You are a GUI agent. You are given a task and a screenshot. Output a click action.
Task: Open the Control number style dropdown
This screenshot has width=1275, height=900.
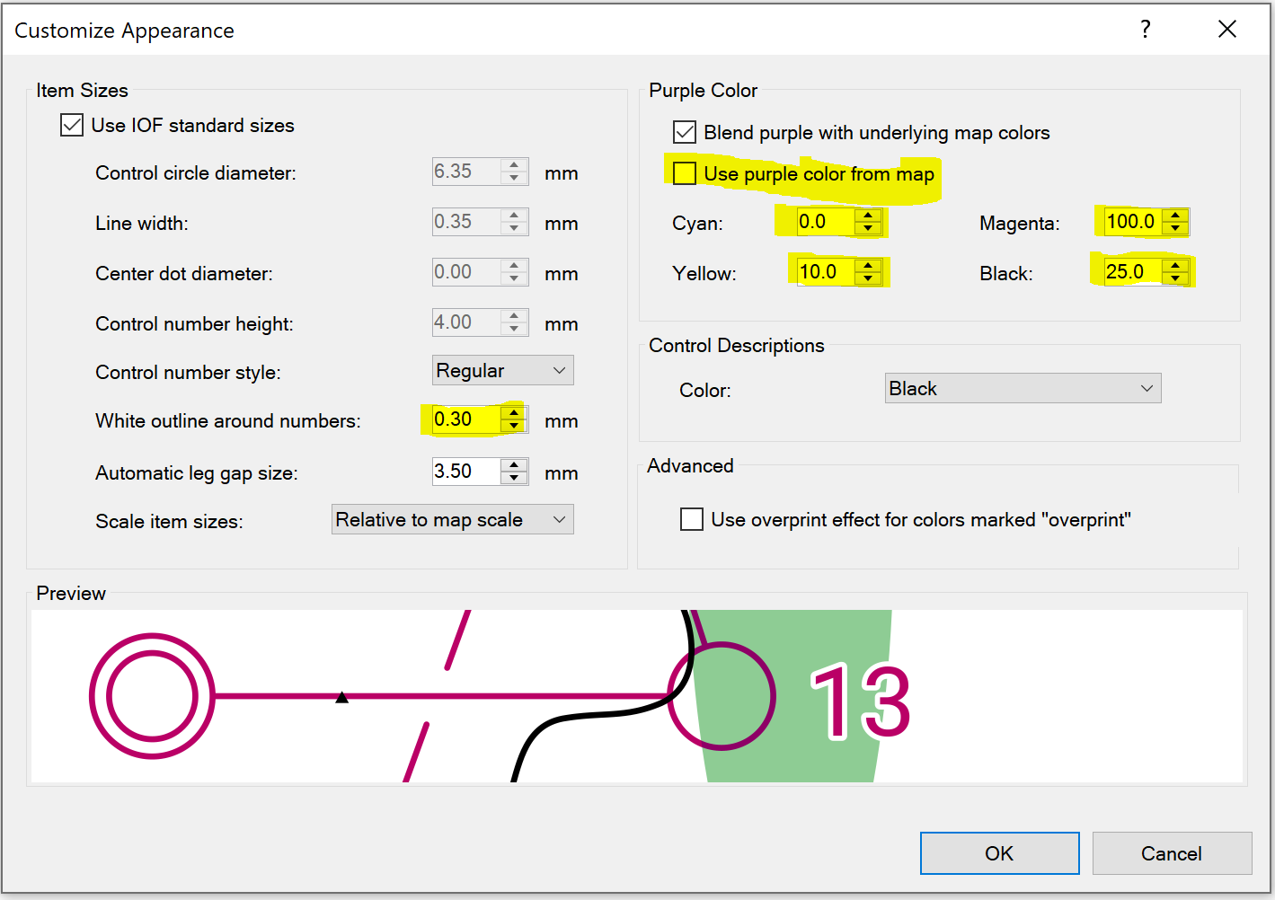502,371
